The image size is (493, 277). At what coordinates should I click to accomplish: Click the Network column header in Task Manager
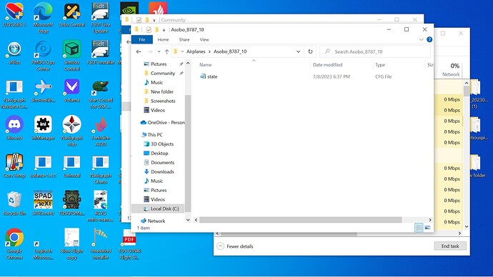click(x=451, y=70)
